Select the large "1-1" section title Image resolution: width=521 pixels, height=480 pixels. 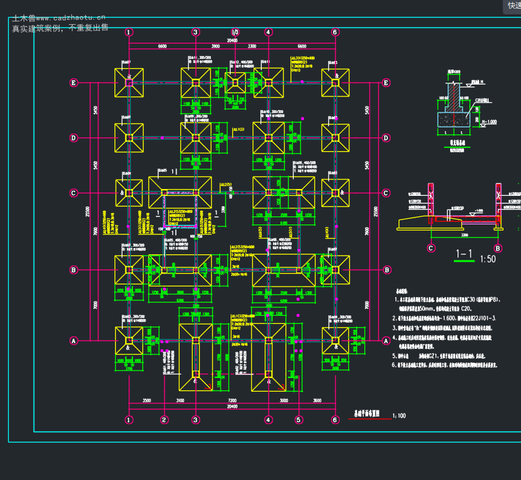[464, 254]
